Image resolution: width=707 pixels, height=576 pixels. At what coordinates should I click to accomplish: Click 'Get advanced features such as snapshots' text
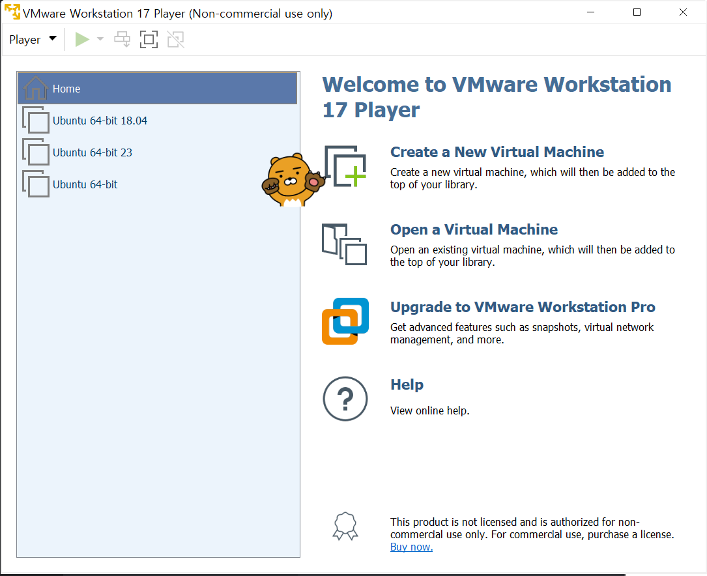coord(522,334)
